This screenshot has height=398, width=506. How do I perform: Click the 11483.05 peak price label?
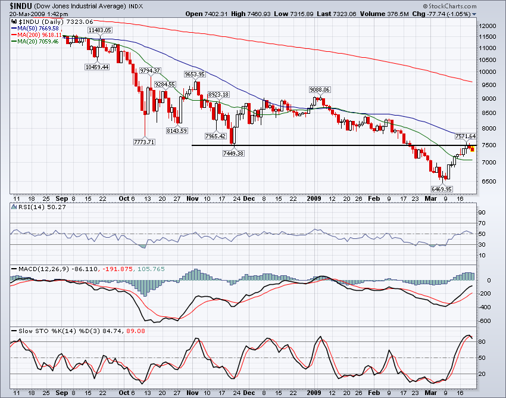point(100,30)
